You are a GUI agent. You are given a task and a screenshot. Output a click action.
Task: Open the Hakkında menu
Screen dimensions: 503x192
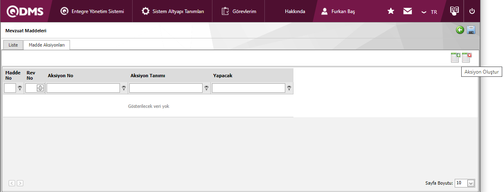tap(295, 11)
